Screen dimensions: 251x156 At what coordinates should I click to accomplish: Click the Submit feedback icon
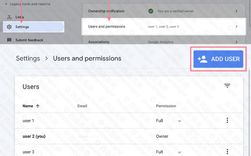click(9, 40)
